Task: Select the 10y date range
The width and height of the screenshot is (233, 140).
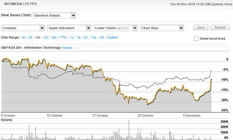Action: tap(94, 38)
